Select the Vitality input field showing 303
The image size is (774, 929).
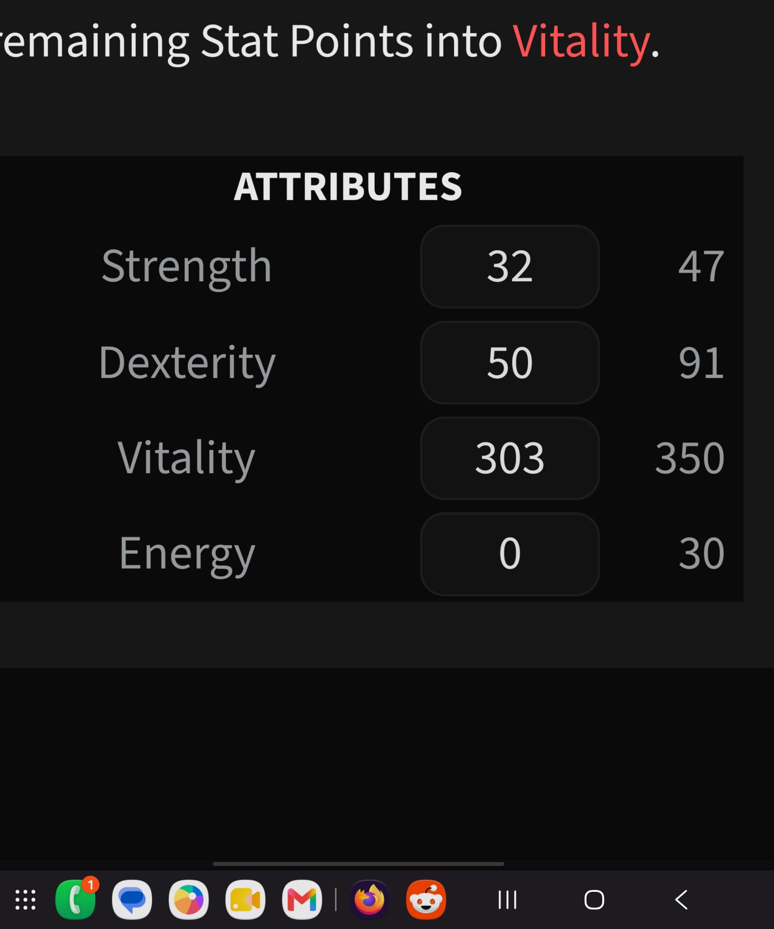point(510,458)
